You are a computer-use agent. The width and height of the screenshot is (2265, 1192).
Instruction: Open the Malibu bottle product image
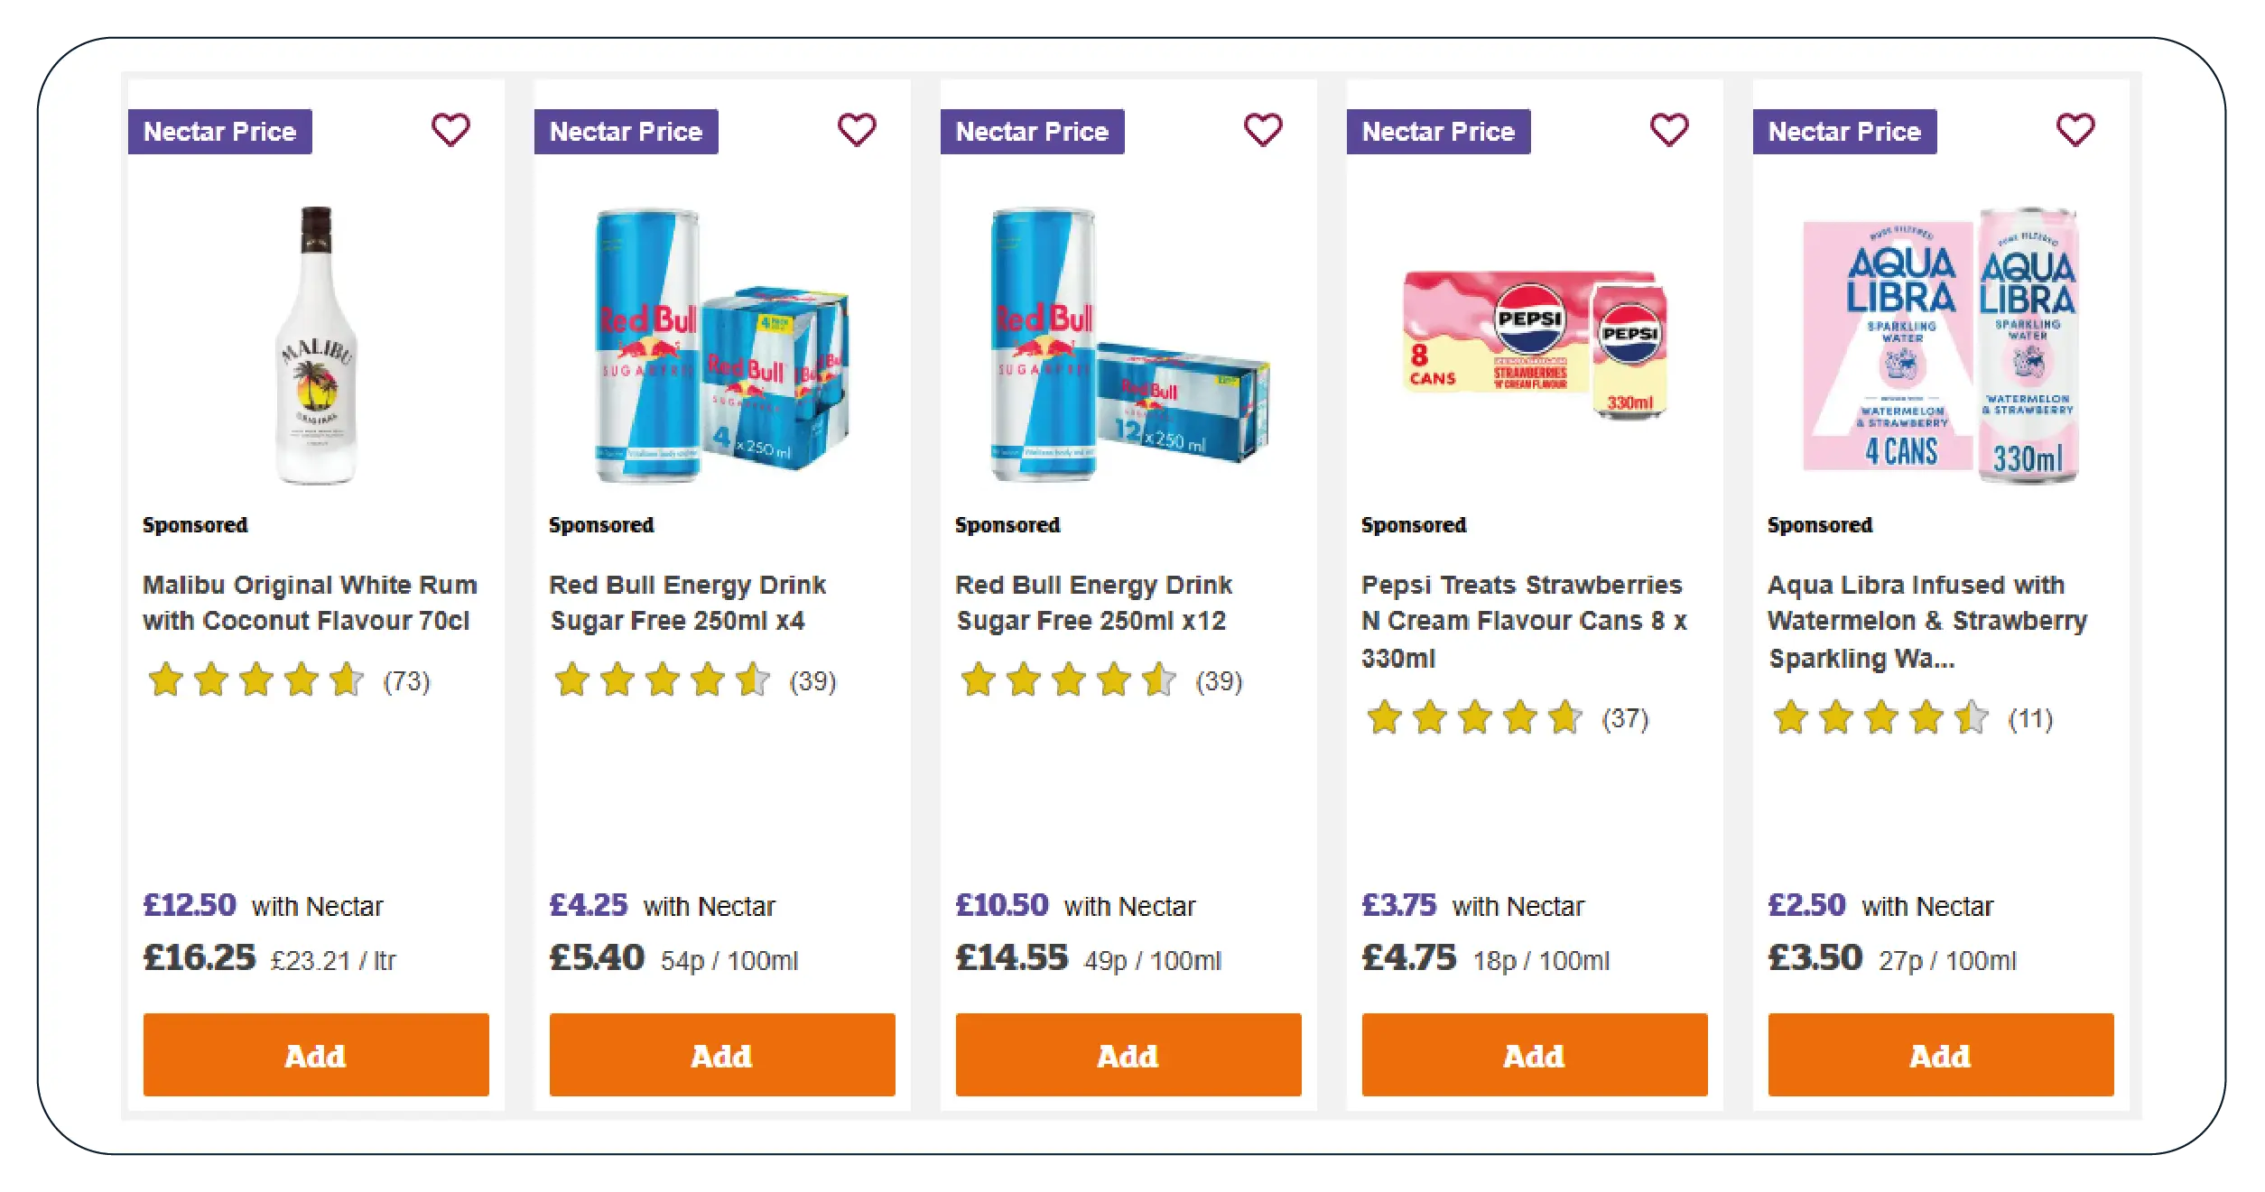pos(316,346)
